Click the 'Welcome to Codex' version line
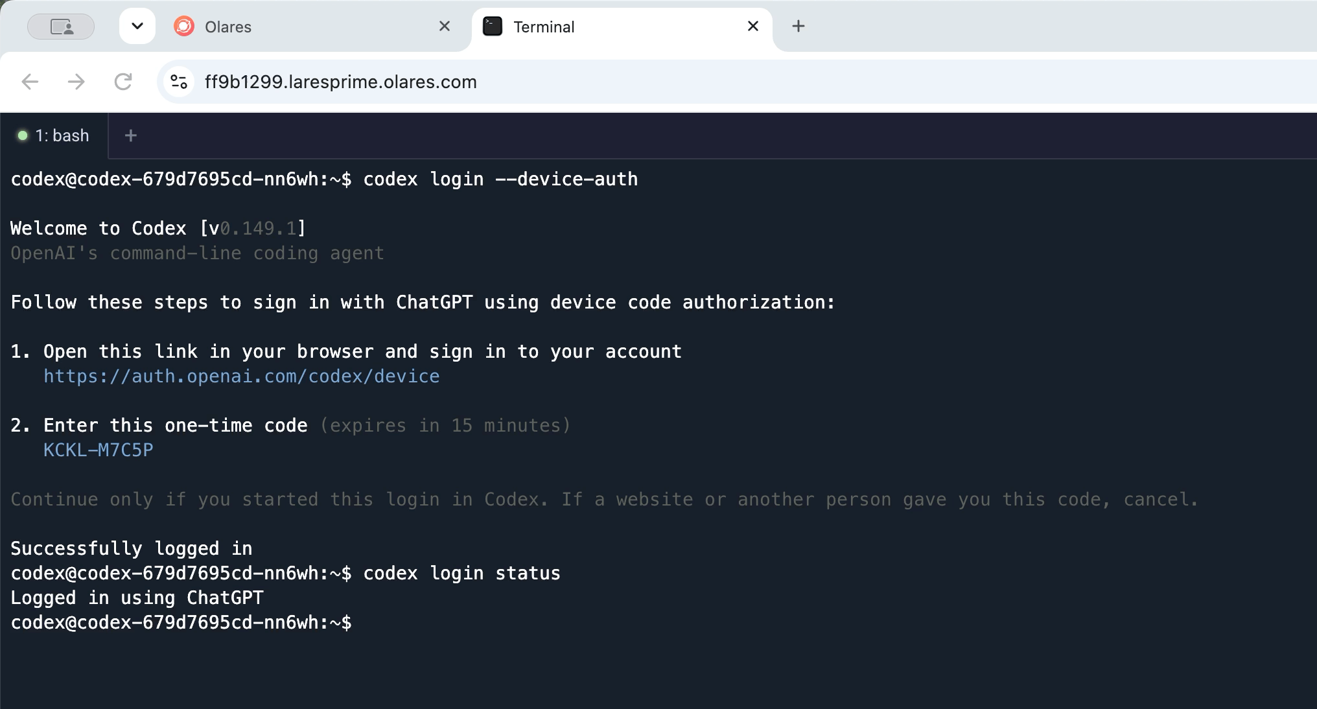 point(158,228)
